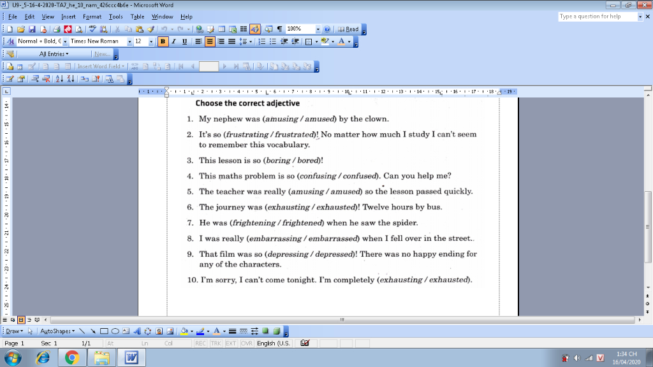
Task: Toggle Align Right
Action: pyautogui.click(x=221, y=41)
